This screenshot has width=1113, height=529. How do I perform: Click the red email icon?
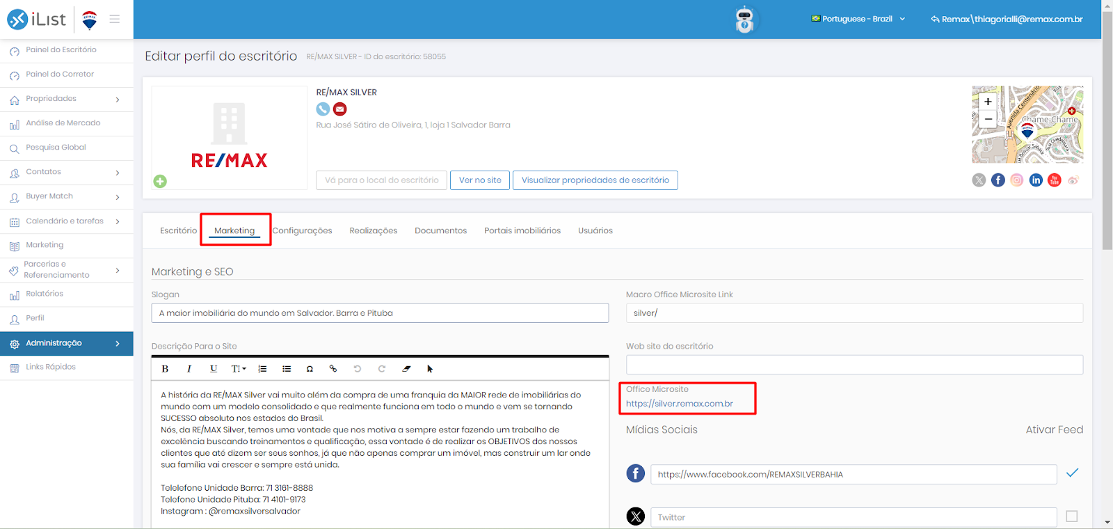tap(339, 109)
